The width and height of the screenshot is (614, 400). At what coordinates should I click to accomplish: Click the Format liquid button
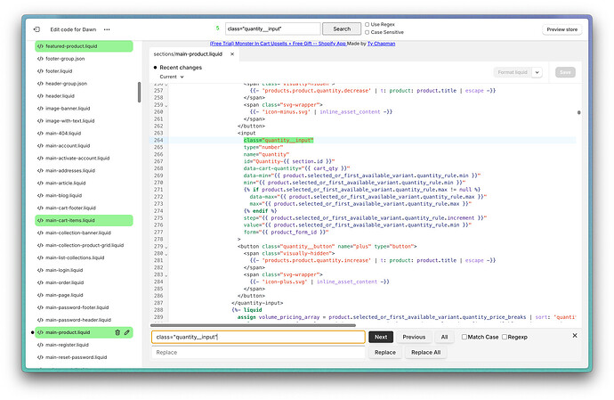(x=513, y=72)
